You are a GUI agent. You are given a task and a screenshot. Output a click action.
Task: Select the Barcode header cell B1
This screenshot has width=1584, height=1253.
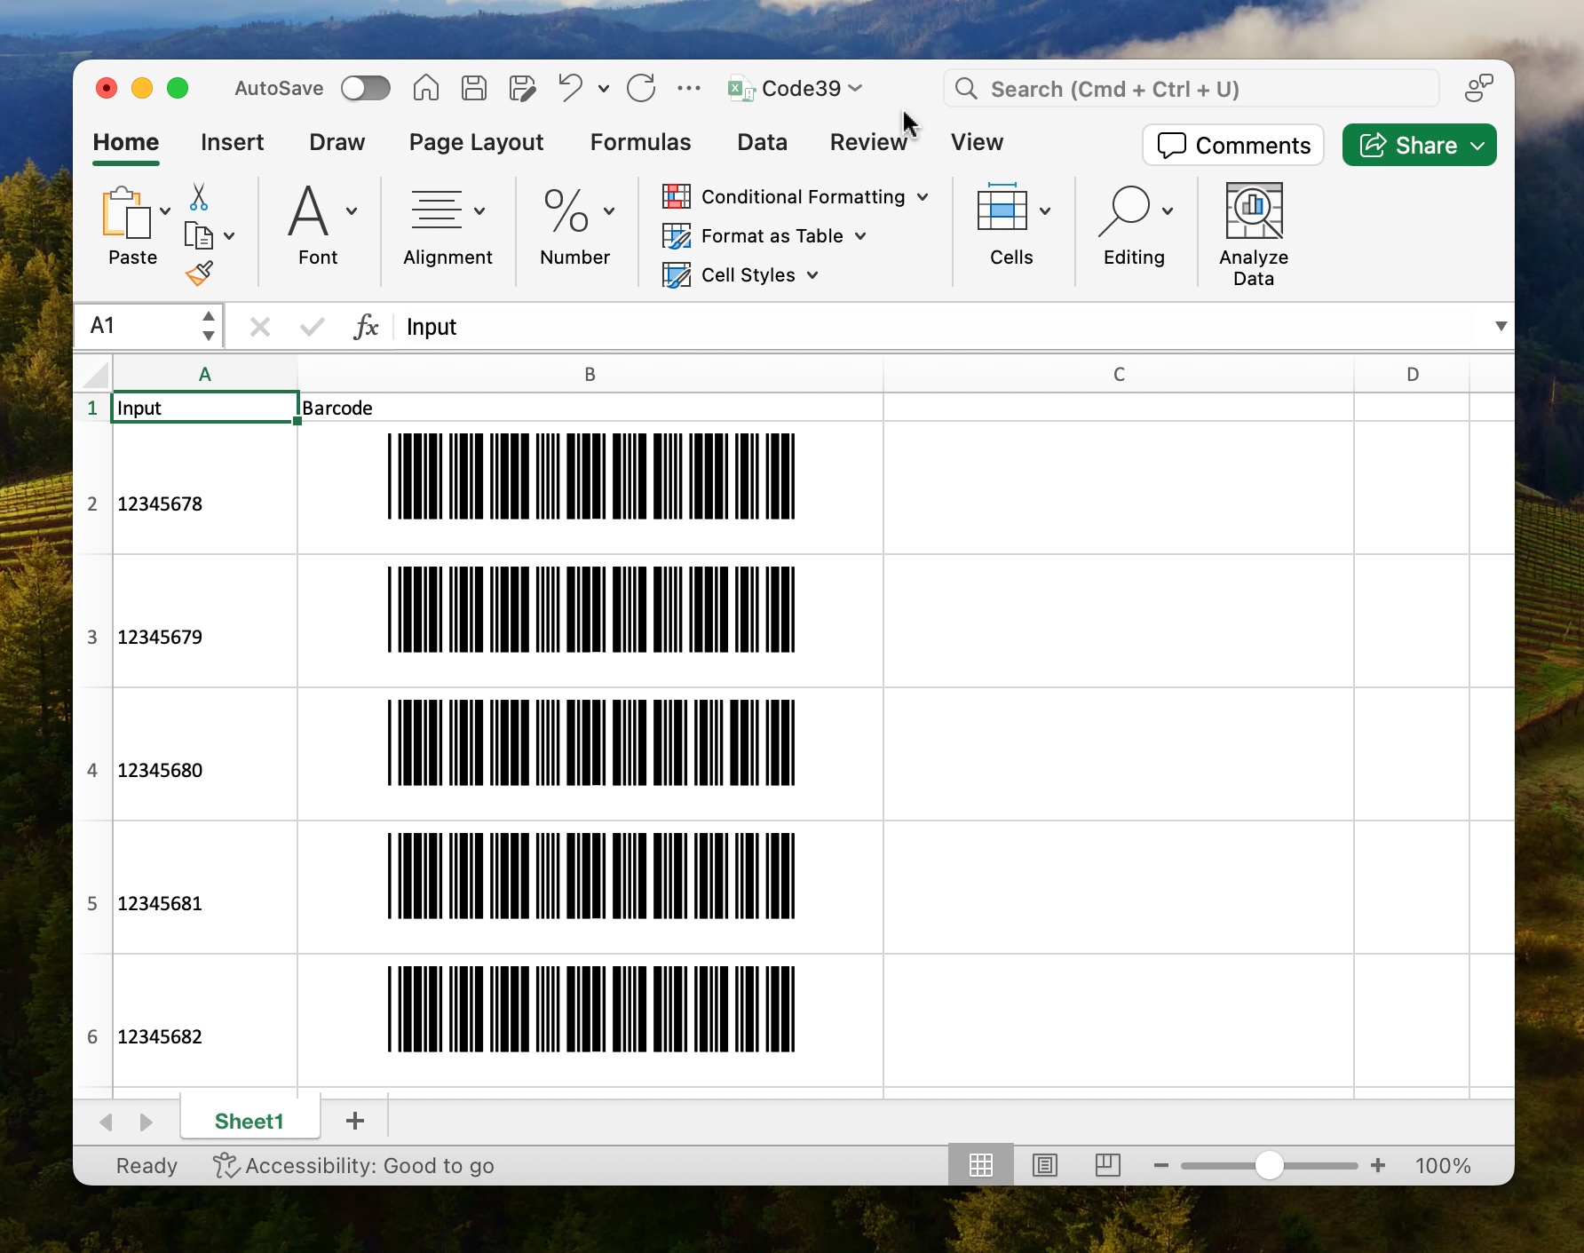click(x=590, y=408)
